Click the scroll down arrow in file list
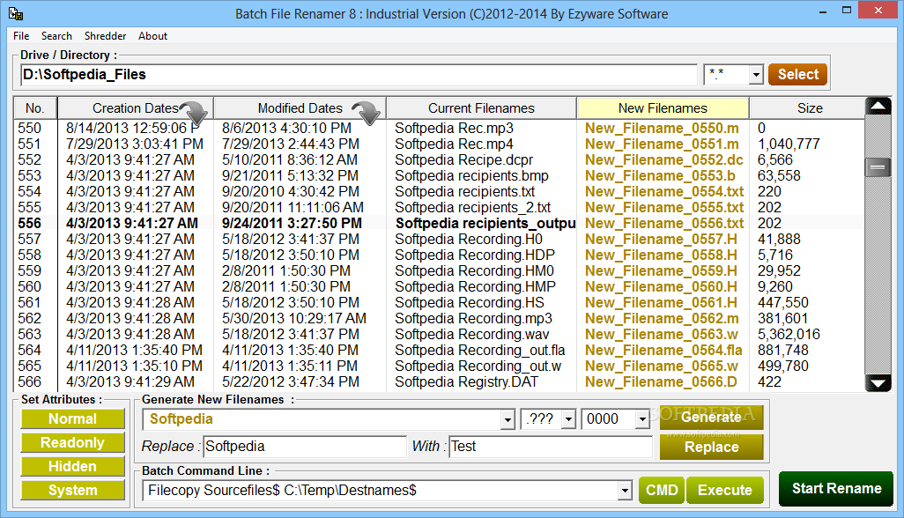The image size is (904, 518). pos(878,383)
